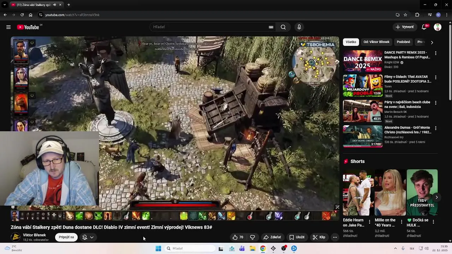
Task: Open the Chrome profile avatar
Action: (x=438, y=15)
